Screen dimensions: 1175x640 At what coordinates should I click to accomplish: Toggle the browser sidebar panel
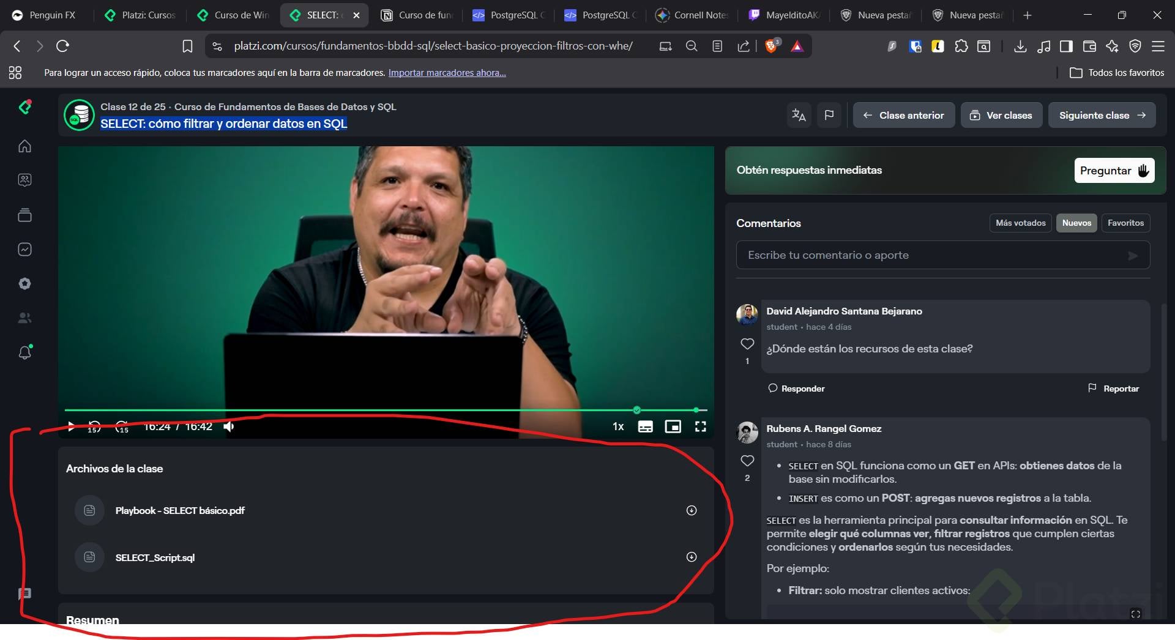tap(1066, 46)
